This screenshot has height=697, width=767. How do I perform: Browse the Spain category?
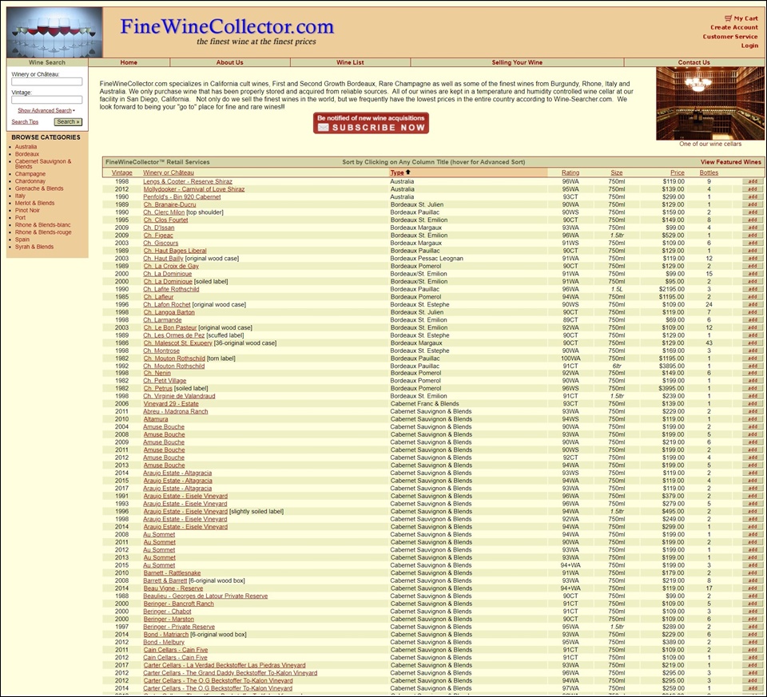[x=22, y=240]
